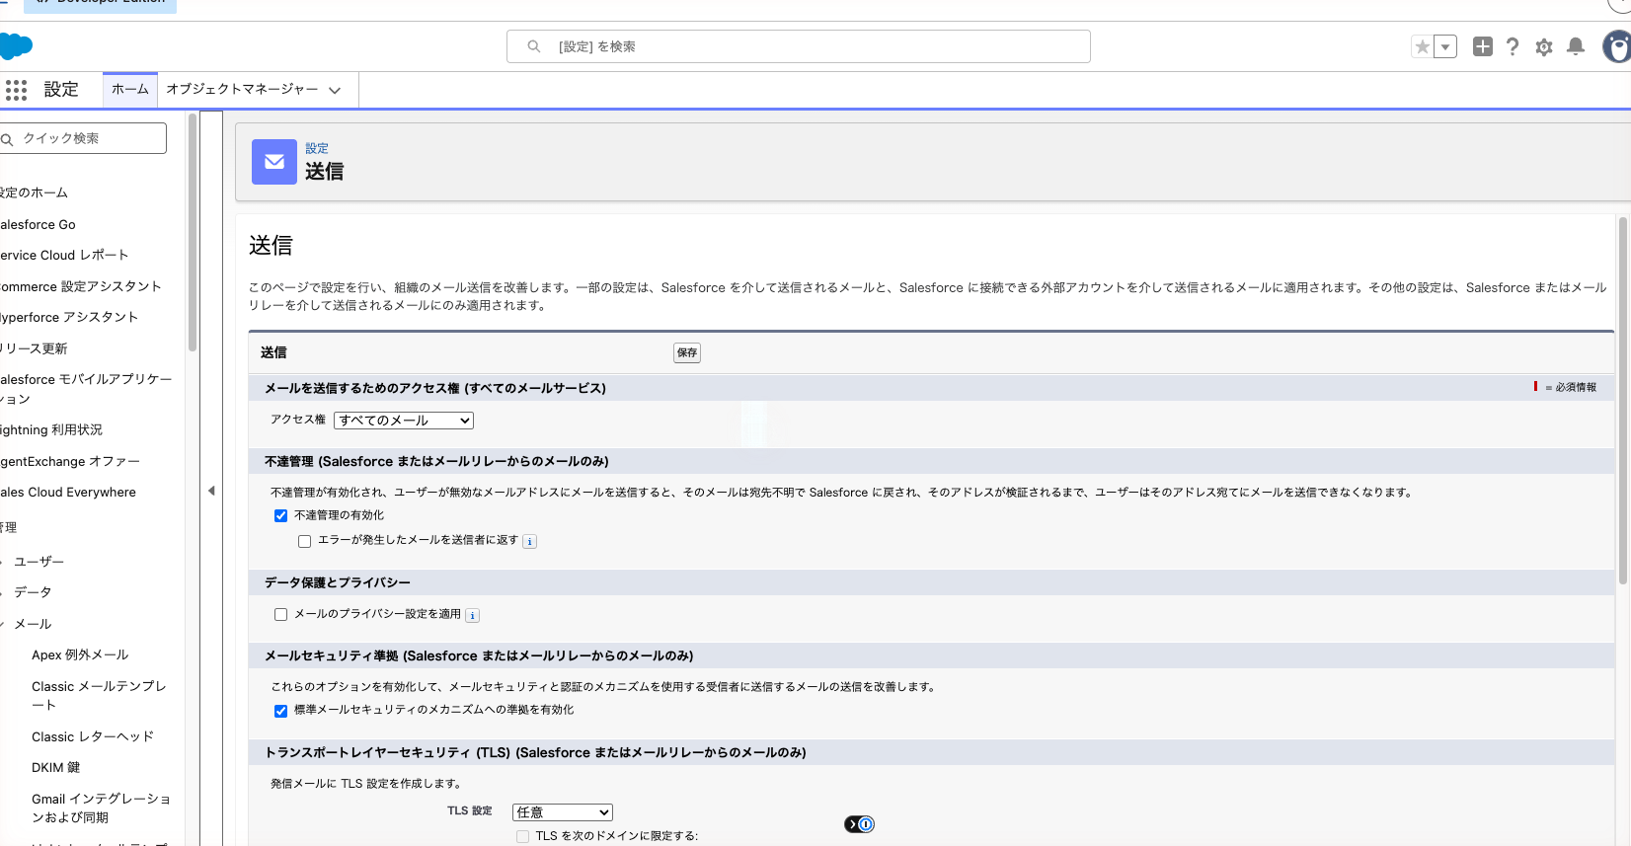This screenshot has height=846, width=1631.
Task: Click the password manager icon near TLS setting
Action: (859, 824)
